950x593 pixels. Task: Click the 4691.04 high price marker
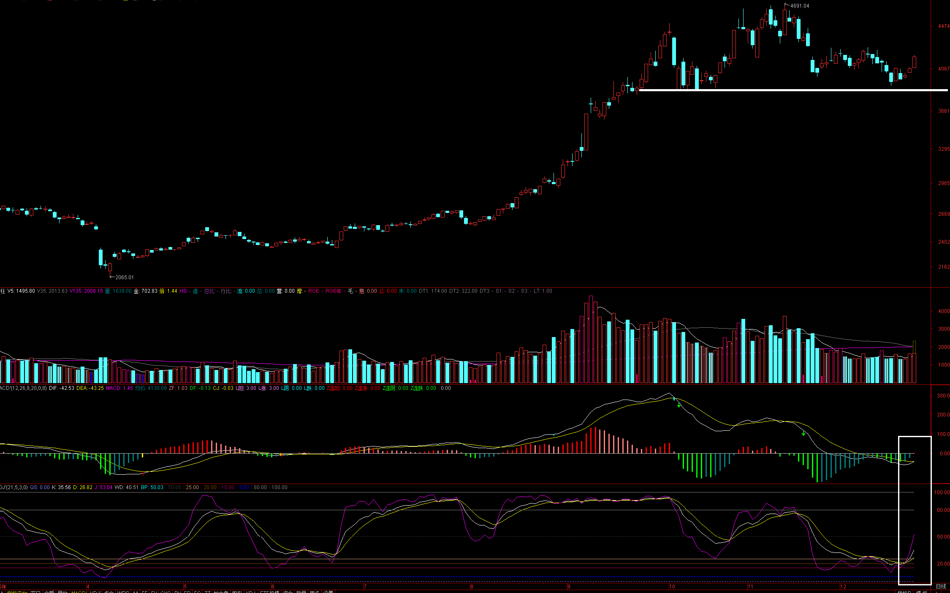pos(799,6)
